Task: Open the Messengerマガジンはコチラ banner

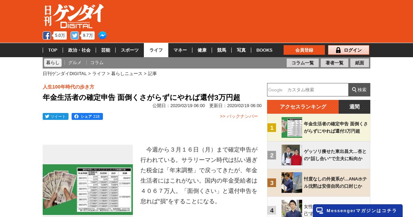Action: pos(358,210)
